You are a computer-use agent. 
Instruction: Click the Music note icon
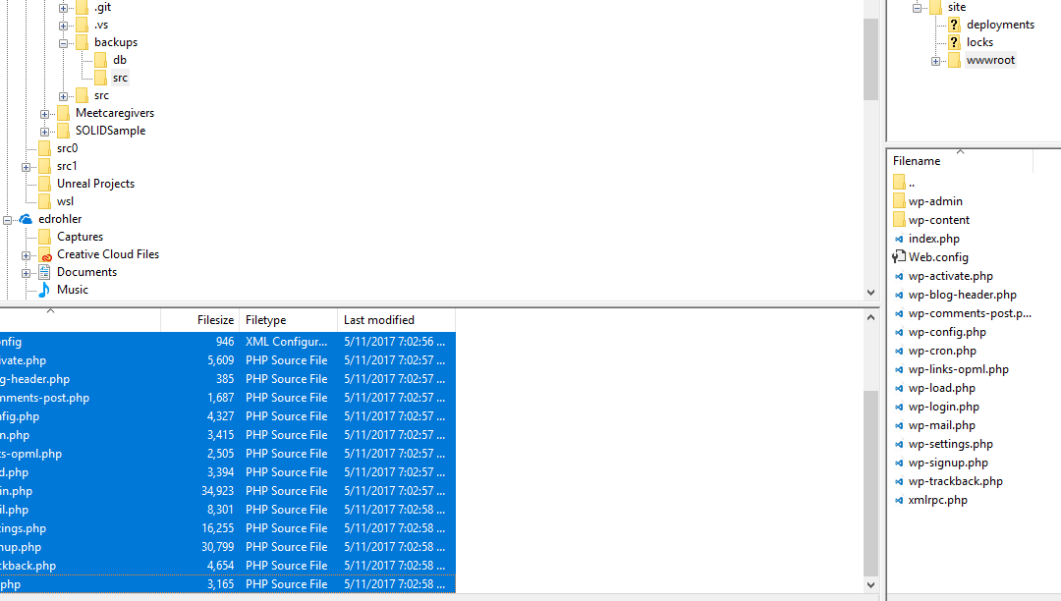(44, 290)
